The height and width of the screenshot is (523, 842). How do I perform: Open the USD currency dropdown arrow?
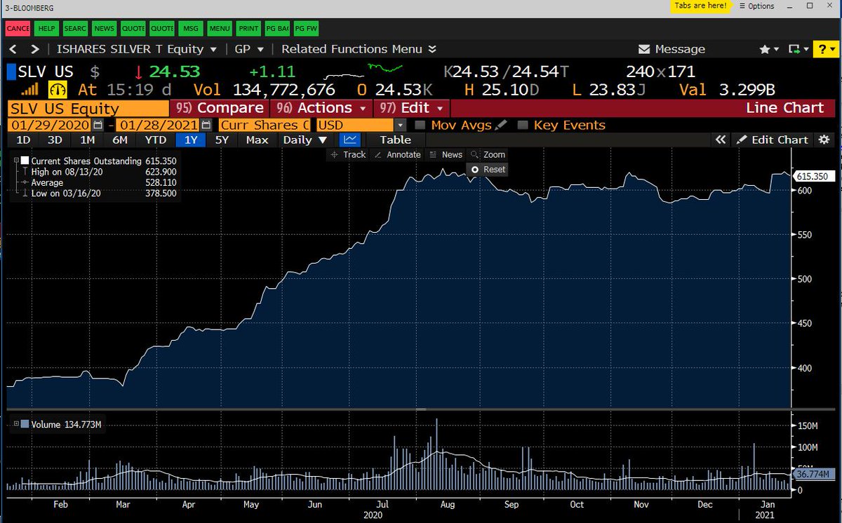400,125
